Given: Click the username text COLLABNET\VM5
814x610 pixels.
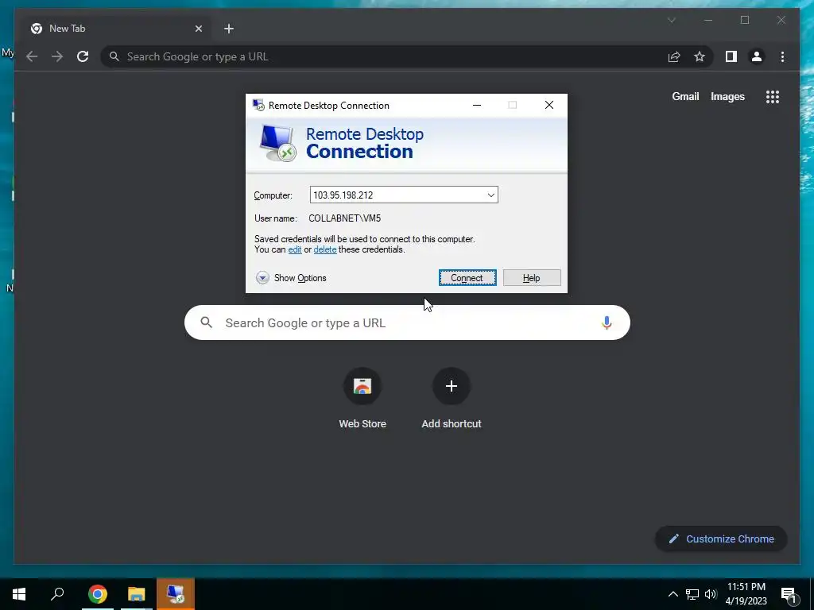Looking at the screenshot, I should coord(345,218).
